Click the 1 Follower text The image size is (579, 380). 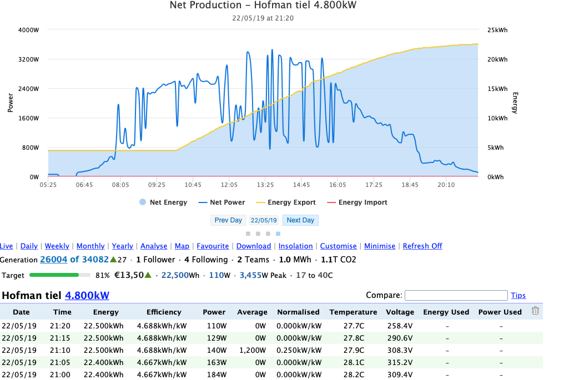coord(155,260)
